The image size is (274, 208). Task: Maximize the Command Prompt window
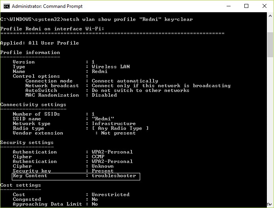point(247,6)
